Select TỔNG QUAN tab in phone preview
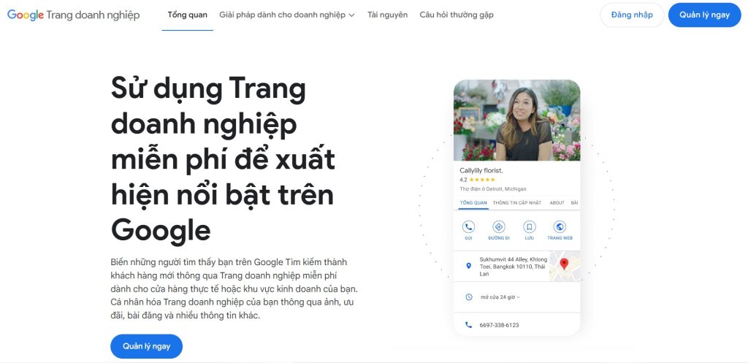Image resolution: width=748 pixels, height=363 pixels. click(473, 203)
